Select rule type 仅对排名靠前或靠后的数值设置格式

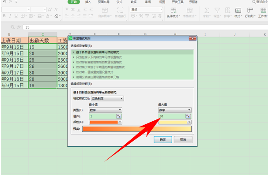pyautogui.click(x=132, y=62)
